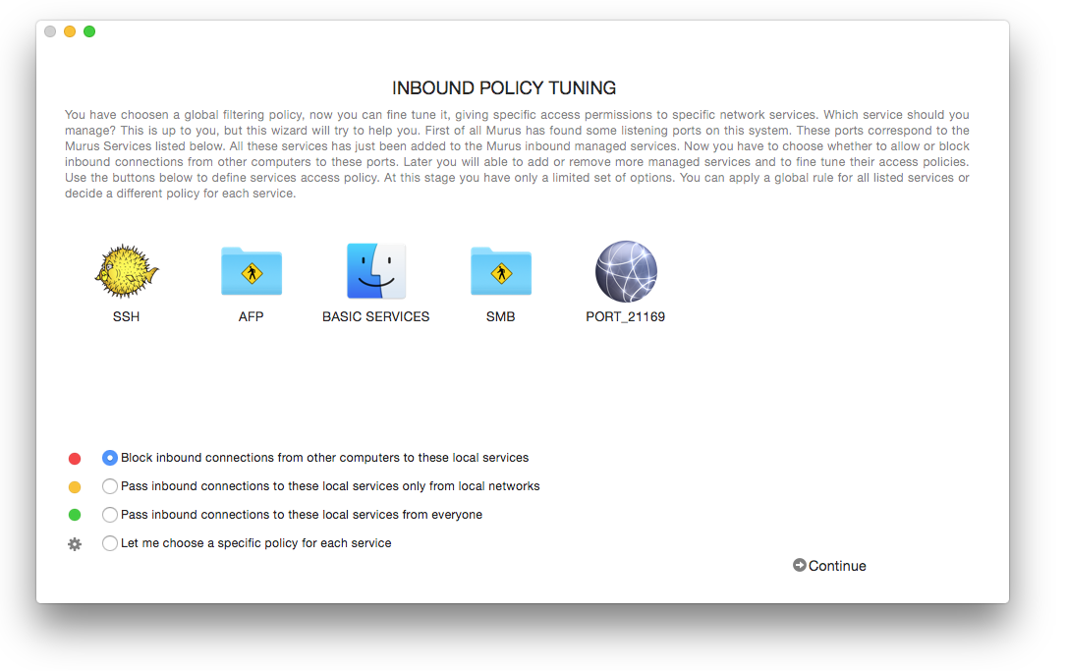Select Pass only from local networks option
The width and height of the screenshot is (1067, 671).
click(x=110, y=486)
